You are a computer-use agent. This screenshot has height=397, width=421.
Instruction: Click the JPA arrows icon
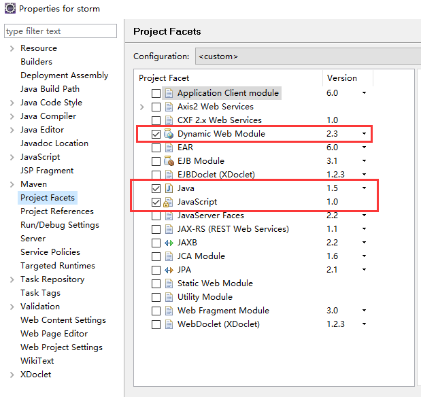[169, 270]
